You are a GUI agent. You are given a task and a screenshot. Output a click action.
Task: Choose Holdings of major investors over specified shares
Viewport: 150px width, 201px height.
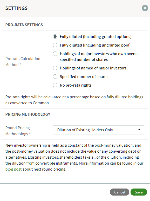point(55,54)
